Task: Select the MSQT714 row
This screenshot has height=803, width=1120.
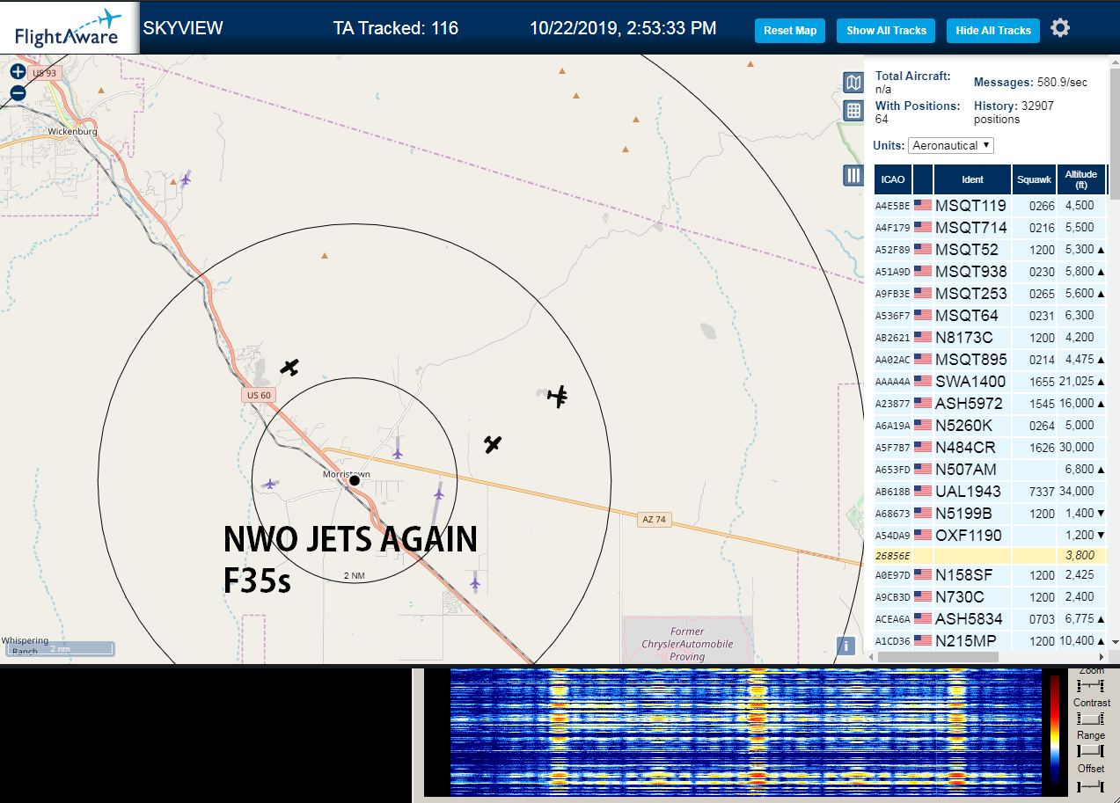Action: point(990,228)
